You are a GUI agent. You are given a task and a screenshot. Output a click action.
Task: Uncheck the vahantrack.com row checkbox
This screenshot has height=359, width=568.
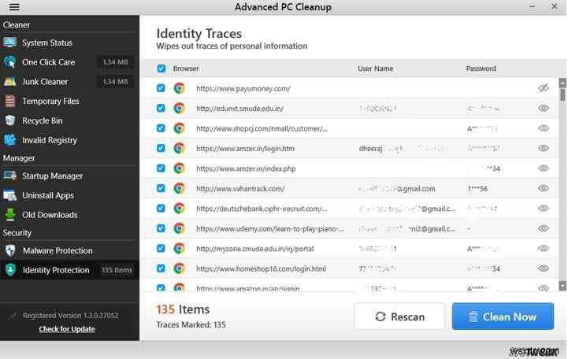pos(161,188)
